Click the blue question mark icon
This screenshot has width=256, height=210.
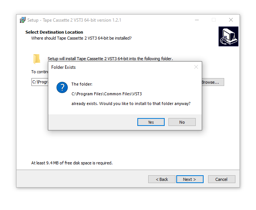[62, 87]
